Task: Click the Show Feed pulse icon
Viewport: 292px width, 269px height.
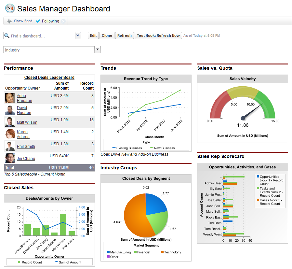Action: coord(9,21)
